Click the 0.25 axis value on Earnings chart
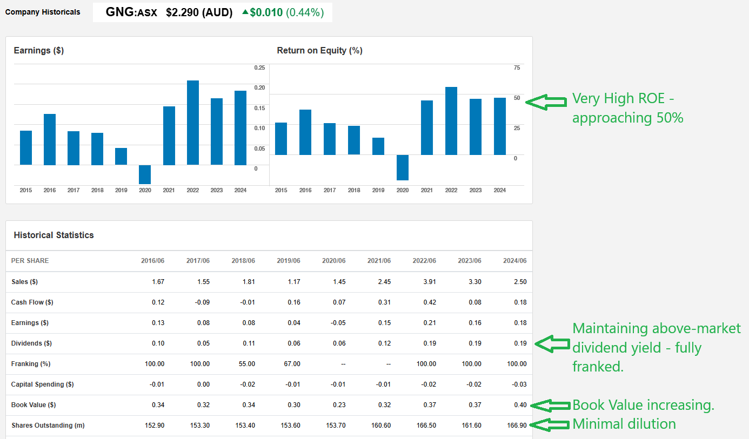749x439 pixels. pos(259,67)
